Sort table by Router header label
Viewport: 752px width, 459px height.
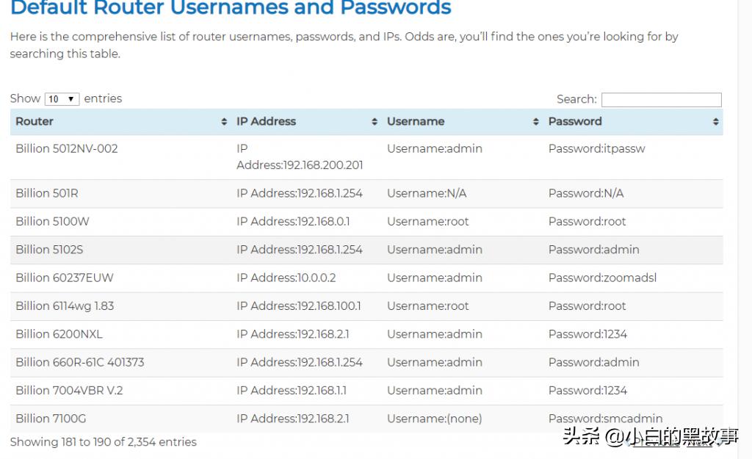coord(35,121)
